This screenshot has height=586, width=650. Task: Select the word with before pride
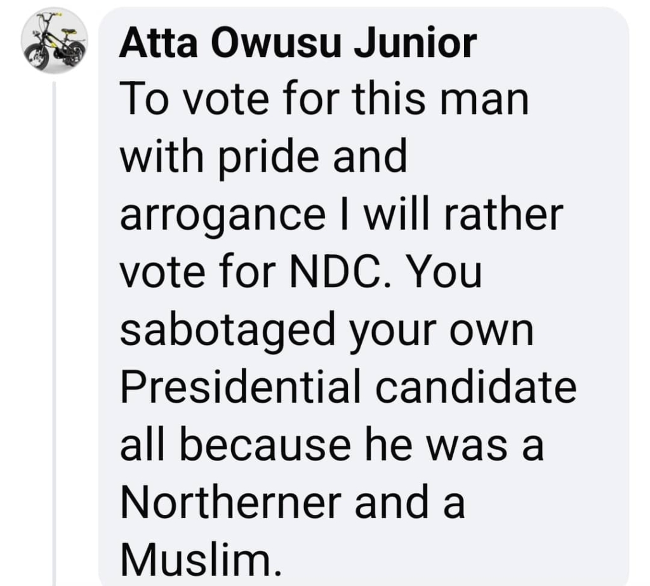pos(162,157)
